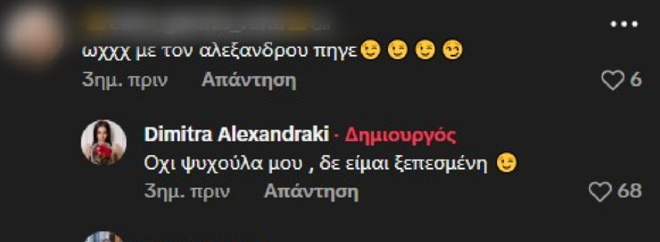Open the Dimitra Alexandraki username link
Screen dimensions: 660x242
(x=236, y=135)
